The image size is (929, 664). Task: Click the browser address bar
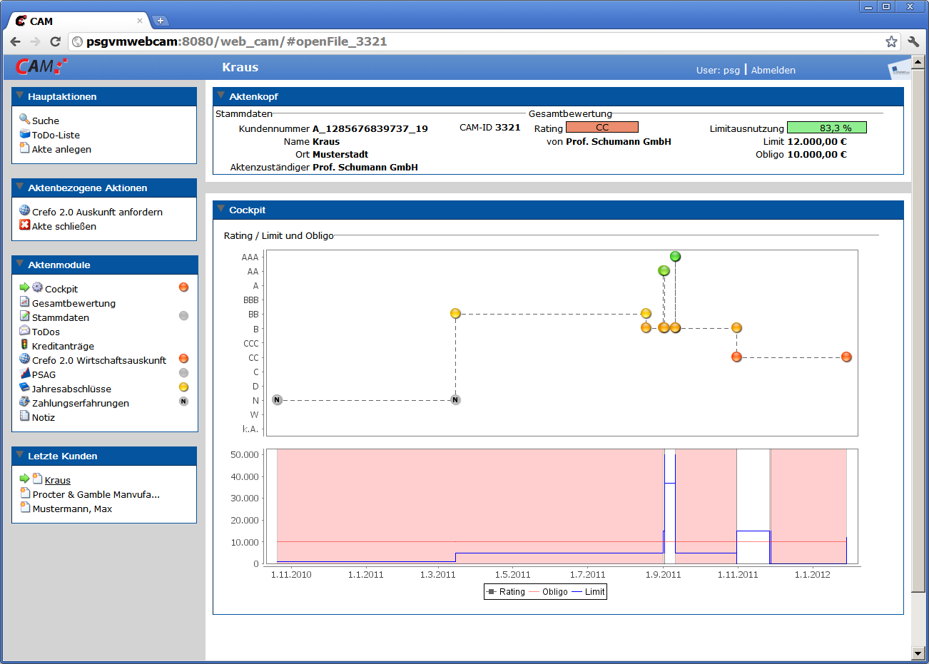(x=478, y=41)
